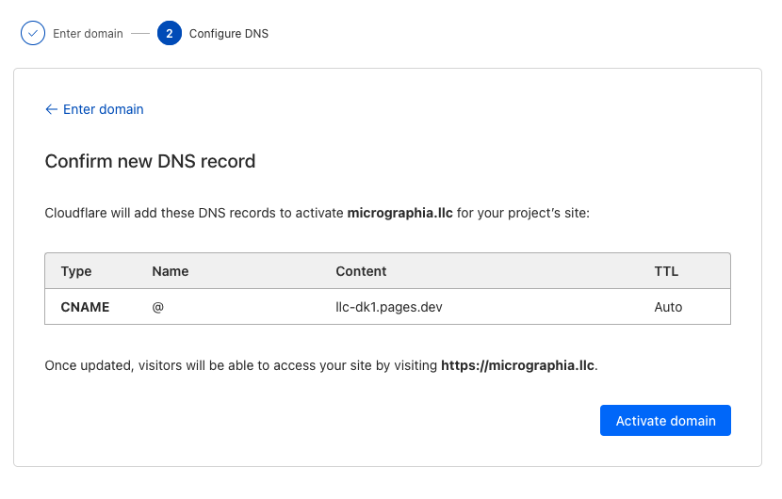
Task: Click the Confirm new DNS record heading
Action: point(150,161)
